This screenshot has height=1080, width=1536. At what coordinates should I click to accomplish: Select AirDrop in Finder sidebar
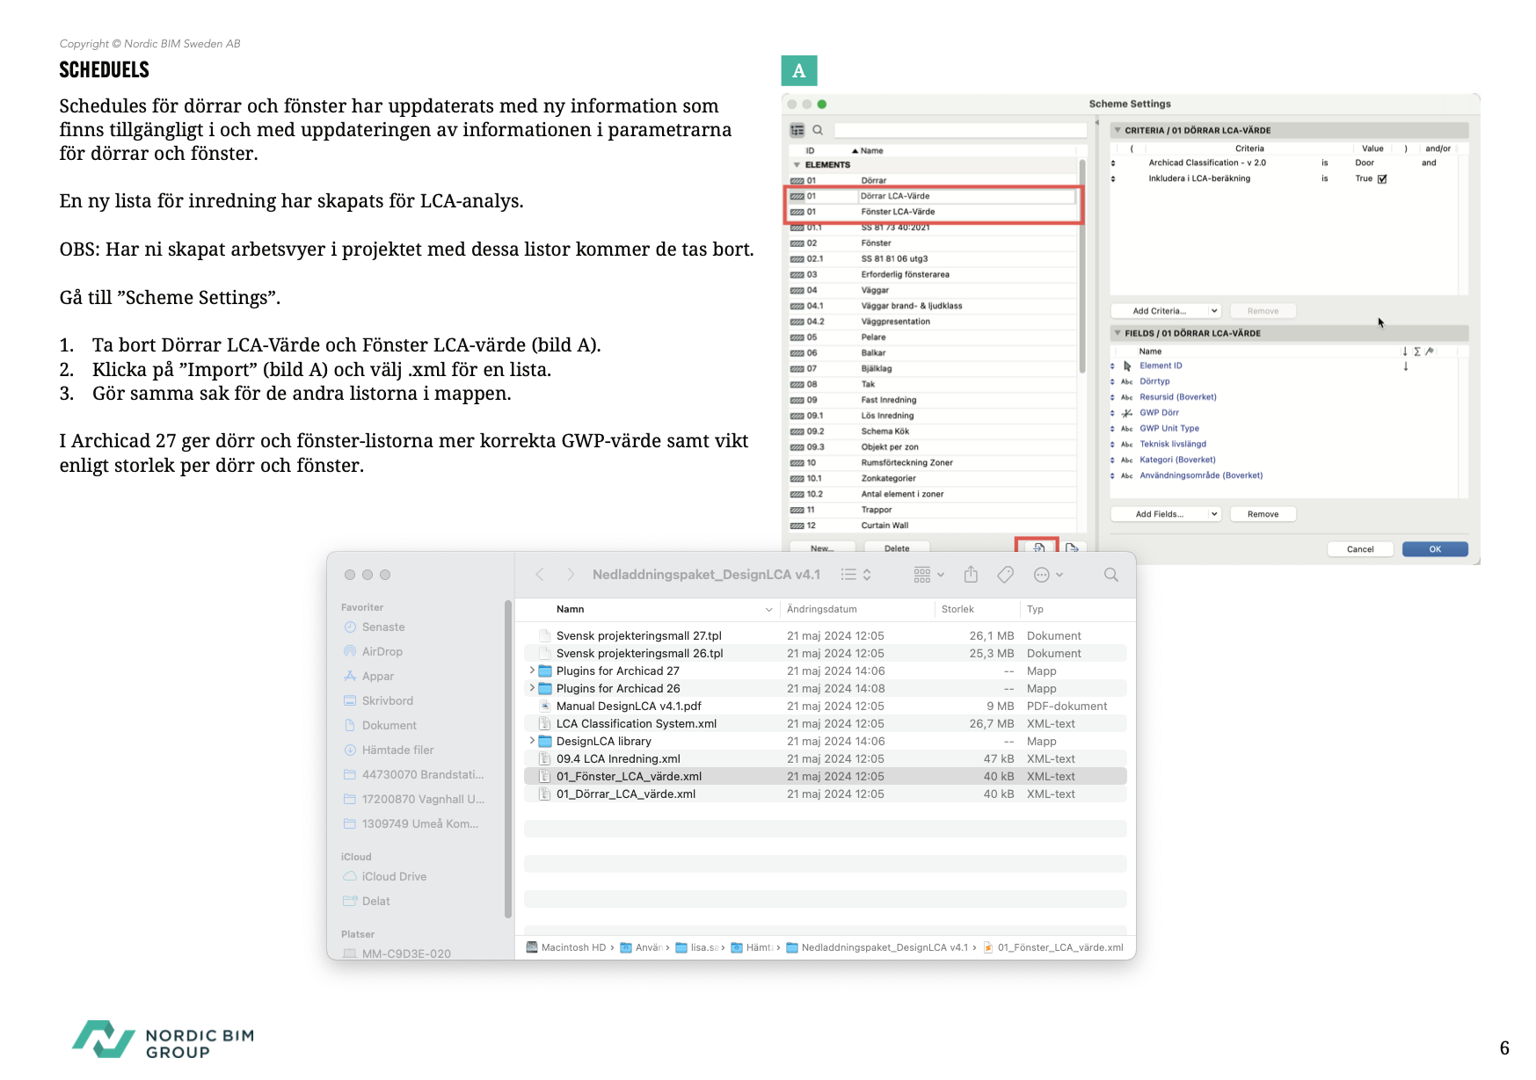point(382,651)
